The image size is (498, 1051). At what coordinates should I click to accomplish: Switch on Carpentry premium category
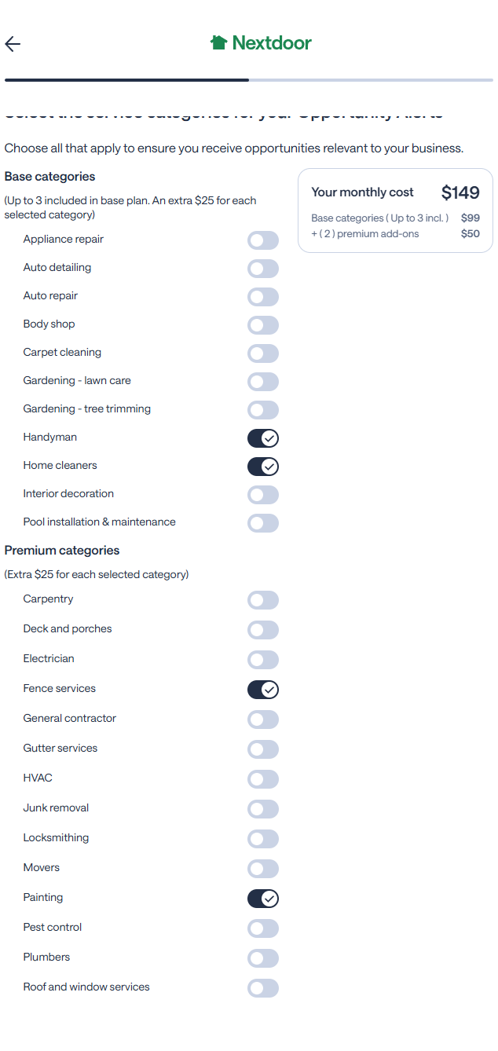[263, 600]
